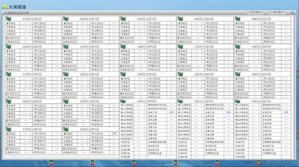Click 1号欠压状态 label in 10# box
Viewport: 299px width, 167px height.
click(40, 51)
